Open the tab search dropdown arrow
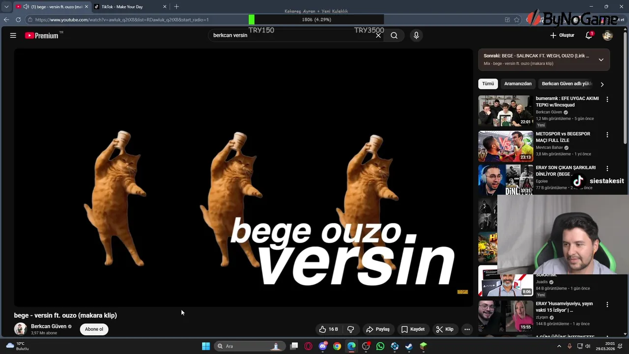 tap(6, 7)
